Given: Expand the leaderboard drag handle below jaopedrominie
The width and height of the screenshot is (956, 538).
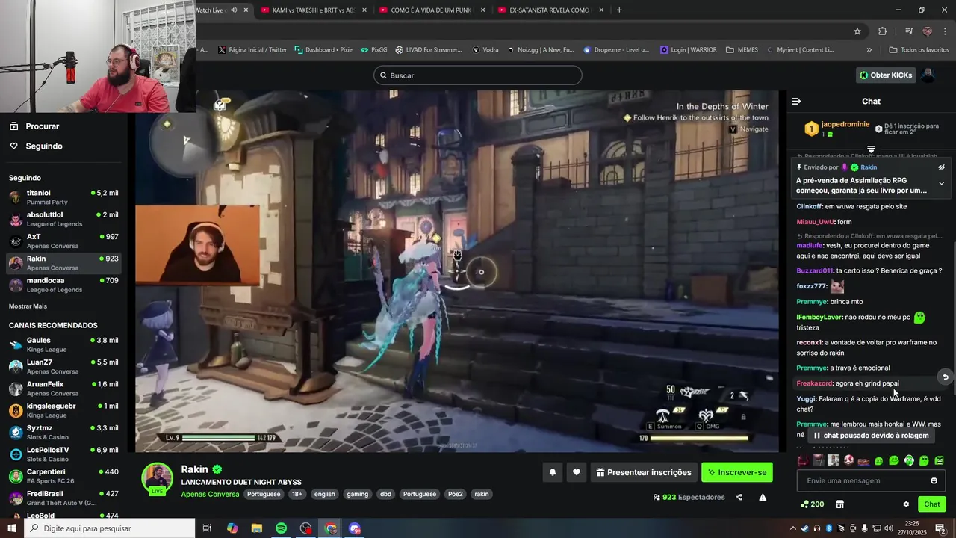Looking at the screenshot, I should (871, 149).
